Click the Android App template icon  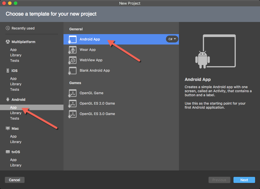point(72,39)
